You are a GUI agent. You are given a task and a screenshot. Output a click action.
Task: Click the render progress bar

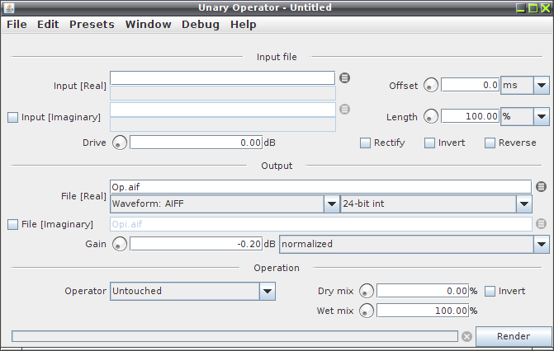click(235, 336)
